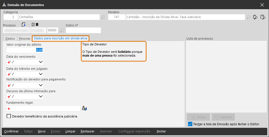Switch to the Dados tab

[x=10, y=38]
